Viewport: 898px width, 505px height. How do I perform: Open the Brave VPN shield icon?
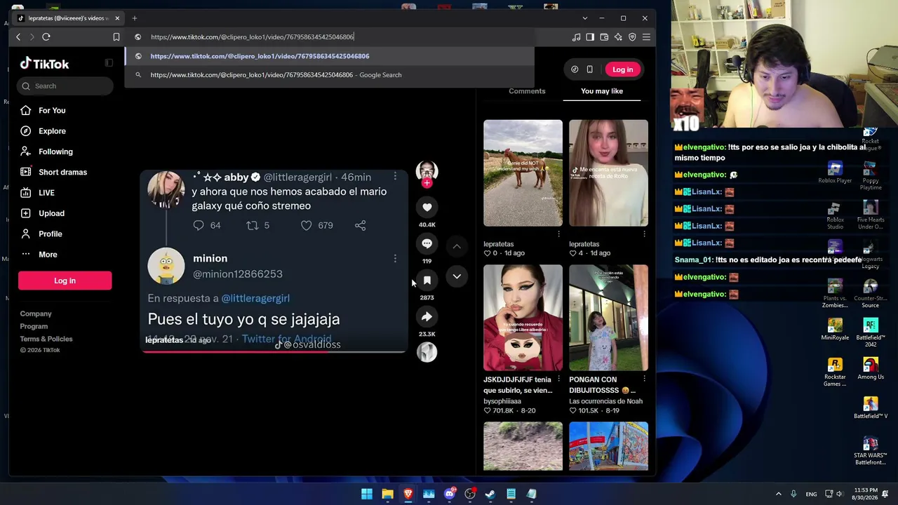[632, 36]
